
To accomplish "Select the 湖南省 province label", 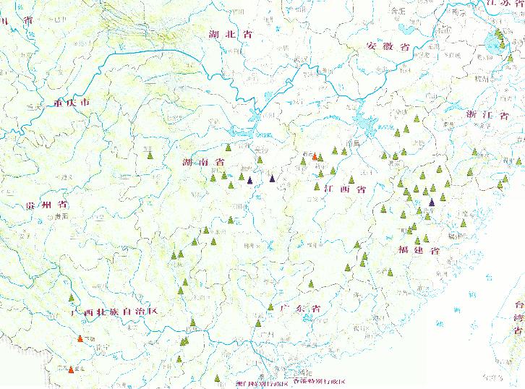I will pyautogui.click(x=205, y=163).
